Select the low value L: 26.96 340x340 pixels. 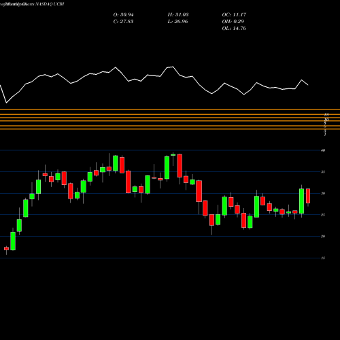click(x=178, y=22)
